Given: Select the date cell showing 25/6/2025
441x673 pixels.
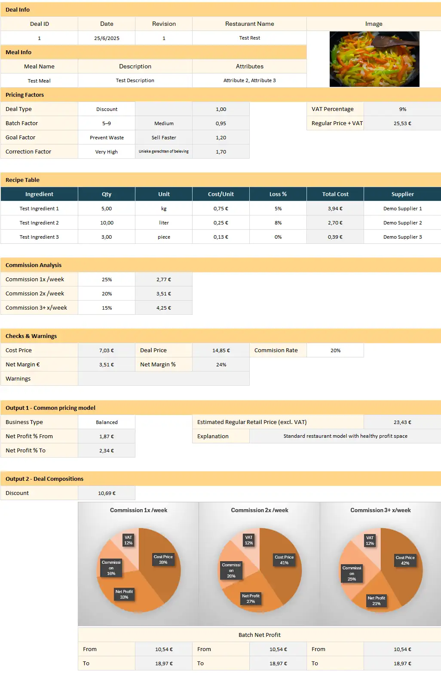Looking at the screenshot, I should (107, 38).
